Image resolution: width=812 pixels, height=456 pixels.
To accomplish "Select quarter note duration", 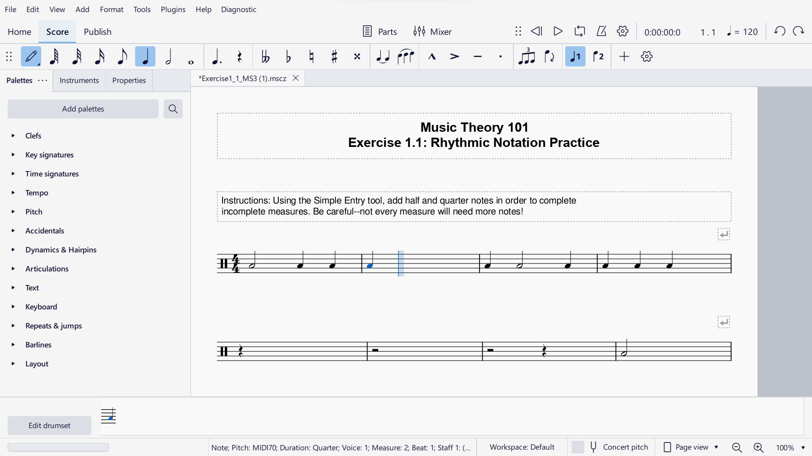I will [x=145, y=57].
